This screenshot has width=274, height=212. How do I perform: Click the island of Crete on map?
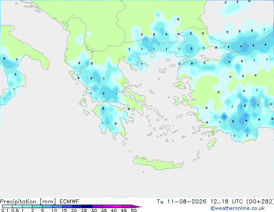click(x=158, y=163)
